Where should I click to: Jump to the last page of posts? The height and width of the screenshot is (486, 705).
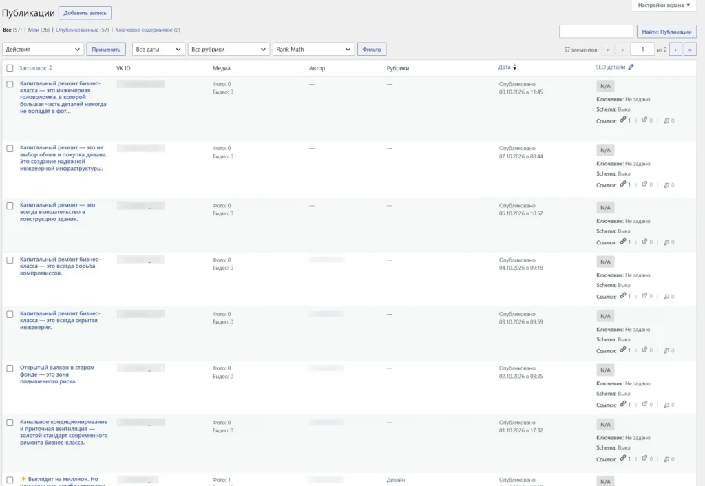click(690, 50)
